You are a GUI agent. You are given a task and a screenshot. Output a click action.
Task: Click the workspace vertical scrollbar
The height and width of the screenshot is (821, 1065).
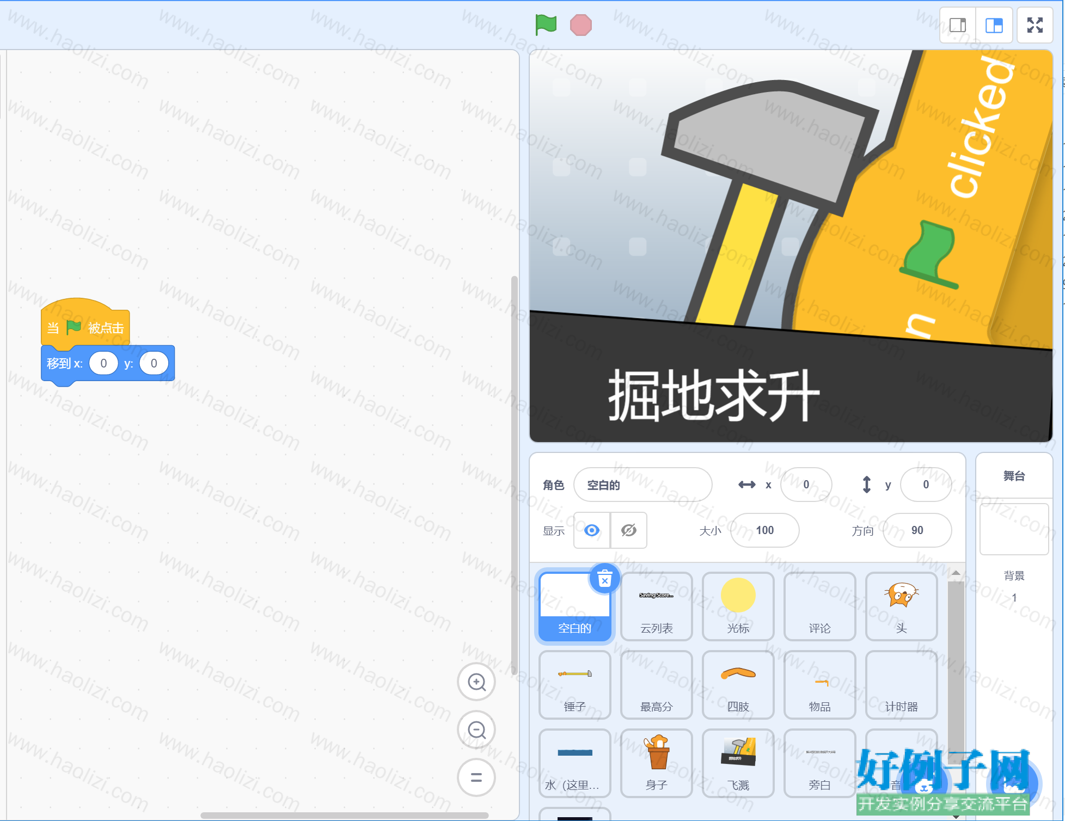(x=514, y=475)
